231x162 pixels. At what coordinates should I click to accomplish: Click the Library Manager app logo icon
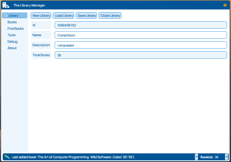point(5,5)
